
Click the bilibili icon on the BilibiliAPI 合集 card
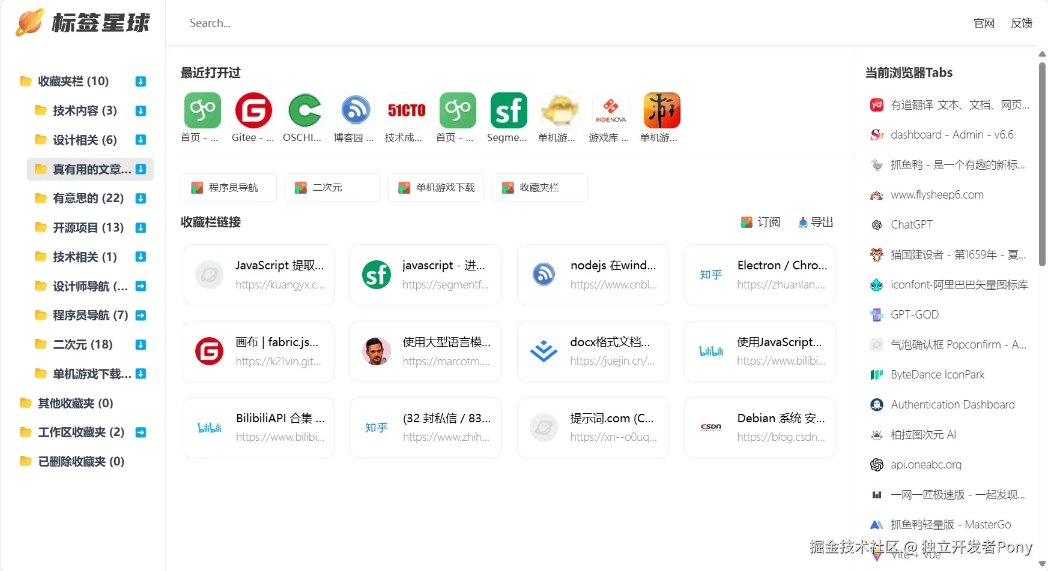pyautogui.click(x=210, y=428)
